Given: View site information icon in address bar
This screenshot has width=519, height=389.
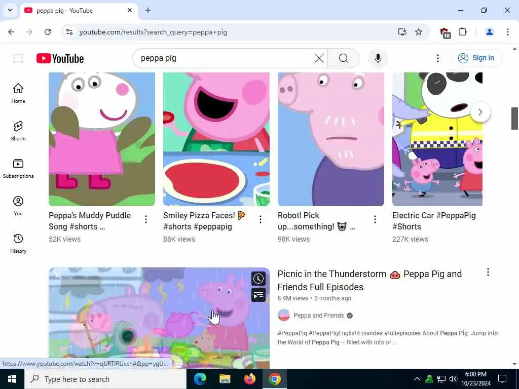Looking at the screenshot, I should point(69,32).
